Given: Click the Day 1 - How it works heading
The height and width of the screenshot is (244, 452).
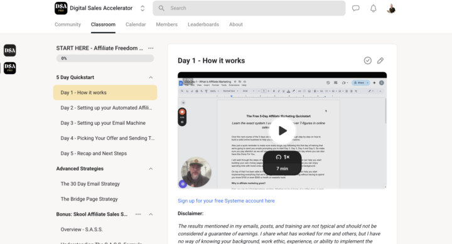Looking at the screenshot, I should pyautogui.click(x=212, y=61).
